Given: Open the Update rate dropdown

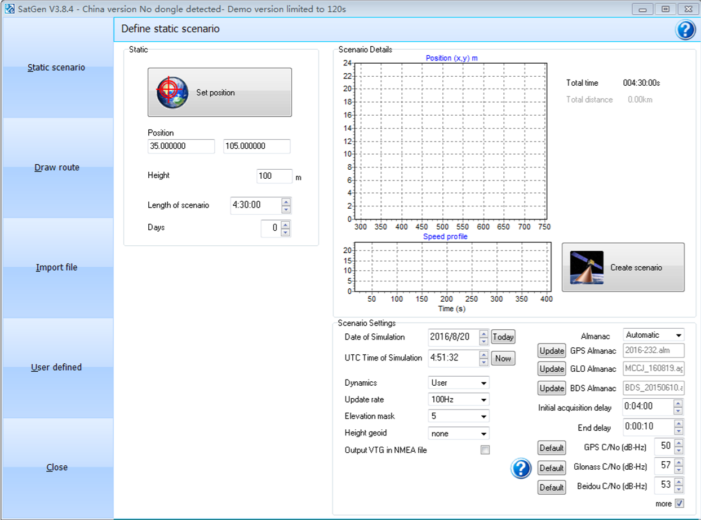Looking at the screenshot, I should click(x=459, y=399).
